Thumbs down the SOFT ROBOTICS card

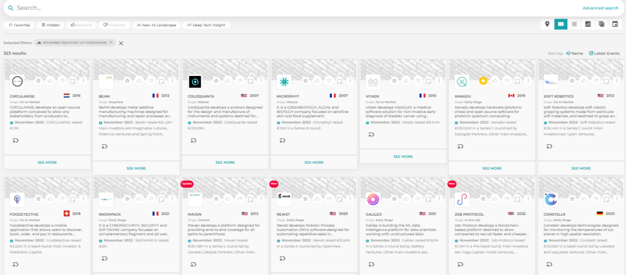click(595, 81)
